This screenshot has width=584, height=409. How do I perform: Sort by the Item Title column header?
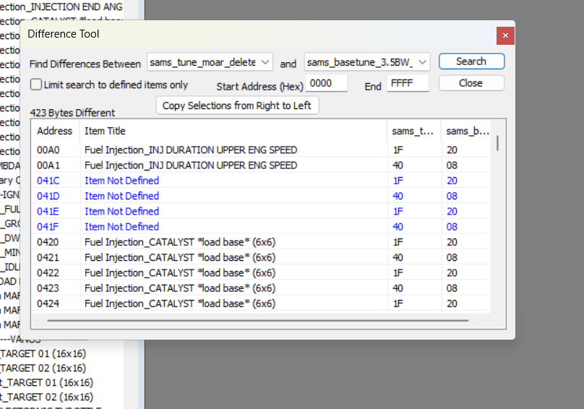click(x=105, y=131)
